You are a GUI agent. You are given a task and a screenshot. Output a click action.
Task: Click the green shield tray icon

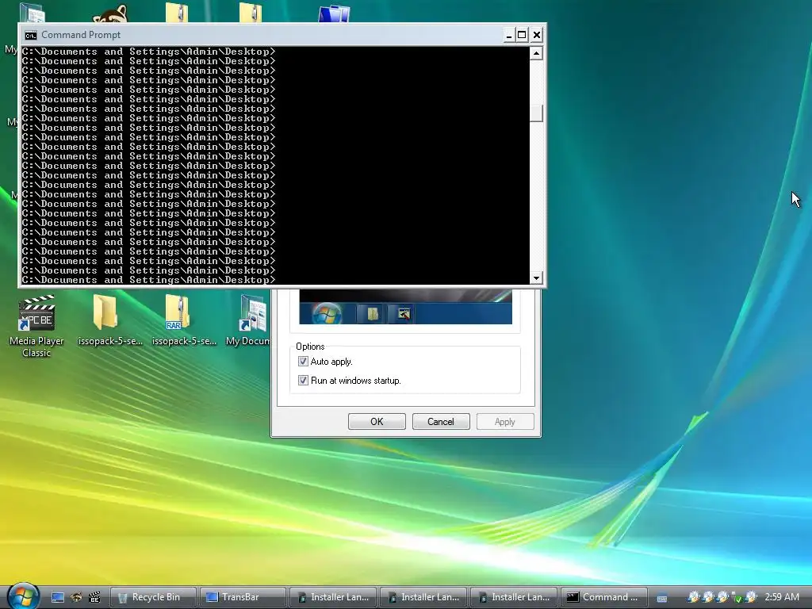coord(737,598)
